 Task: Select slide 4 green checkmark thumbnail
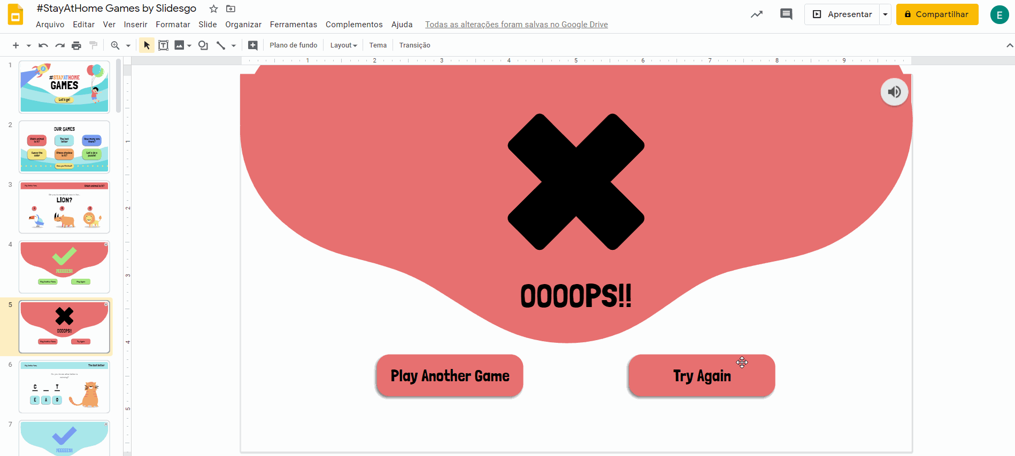(x=64, y=266)
